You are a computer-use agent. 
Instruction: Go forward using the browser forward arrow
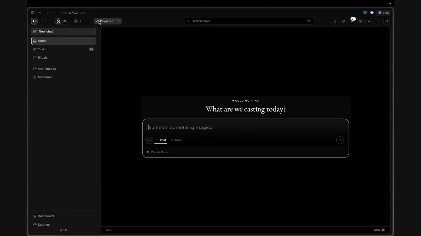tap(47, 13)
